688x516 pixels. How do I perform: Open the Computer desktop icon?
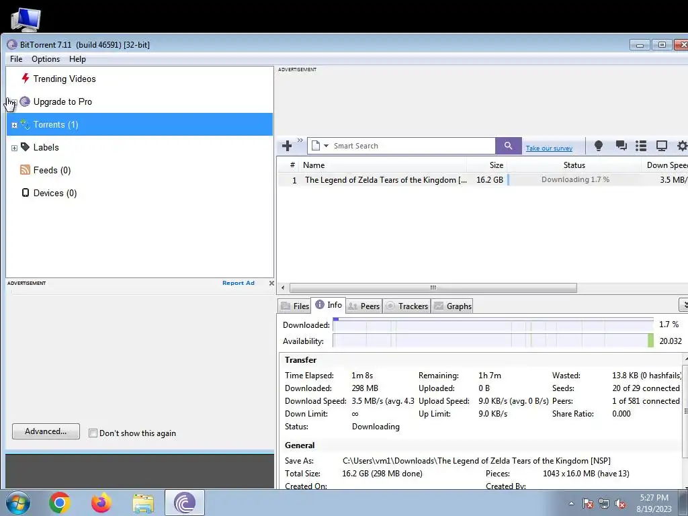point(26,19)
